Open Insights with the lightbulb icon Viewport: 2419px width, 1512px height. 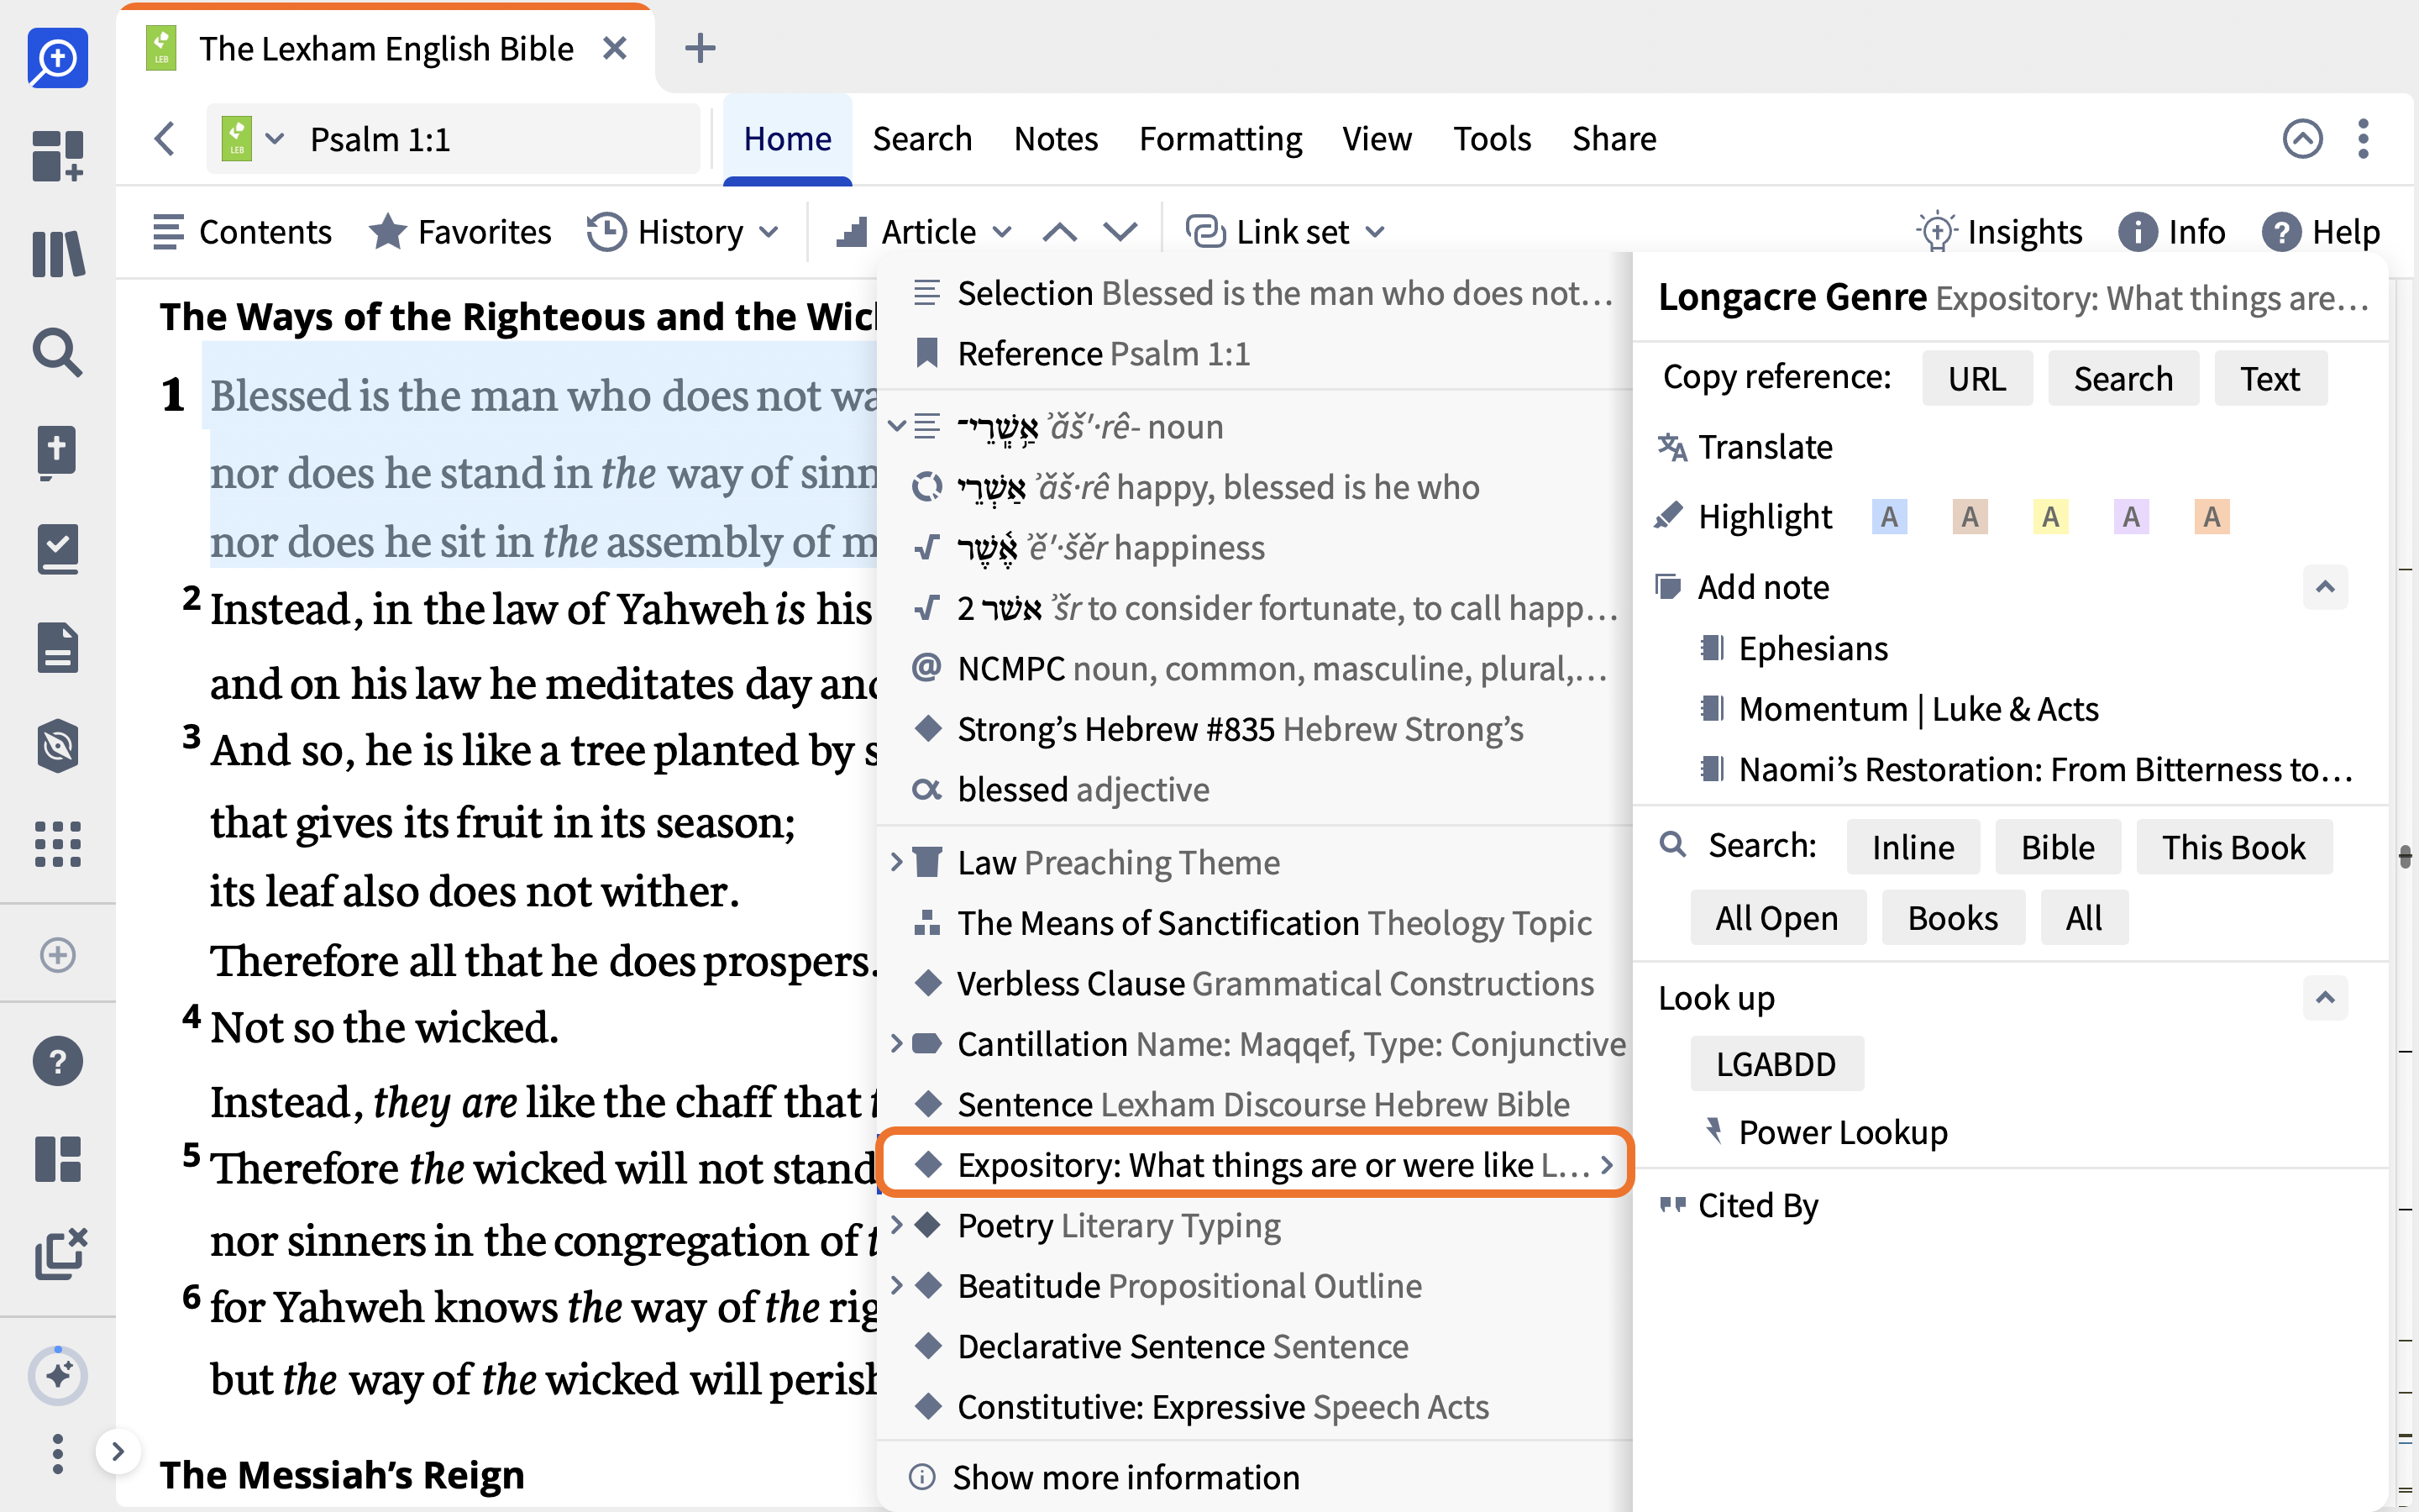tap(1999, 232)
